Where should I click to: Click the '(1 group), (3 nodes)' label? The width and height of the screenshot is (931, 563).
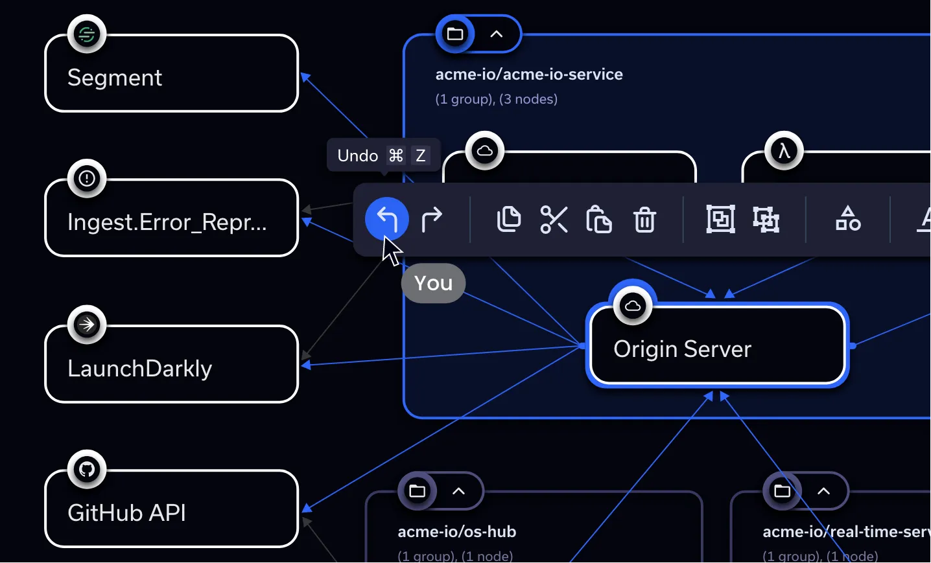pyautogui.click(x=497, y=99)
